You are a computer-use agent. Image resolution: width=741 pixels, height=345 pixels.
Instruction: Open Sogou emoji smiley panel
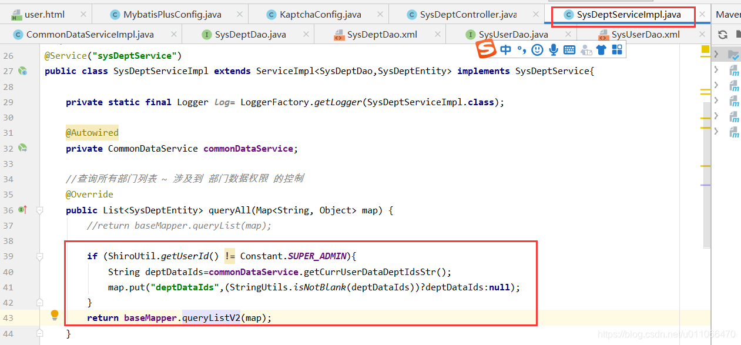click(x=537, y=50)
